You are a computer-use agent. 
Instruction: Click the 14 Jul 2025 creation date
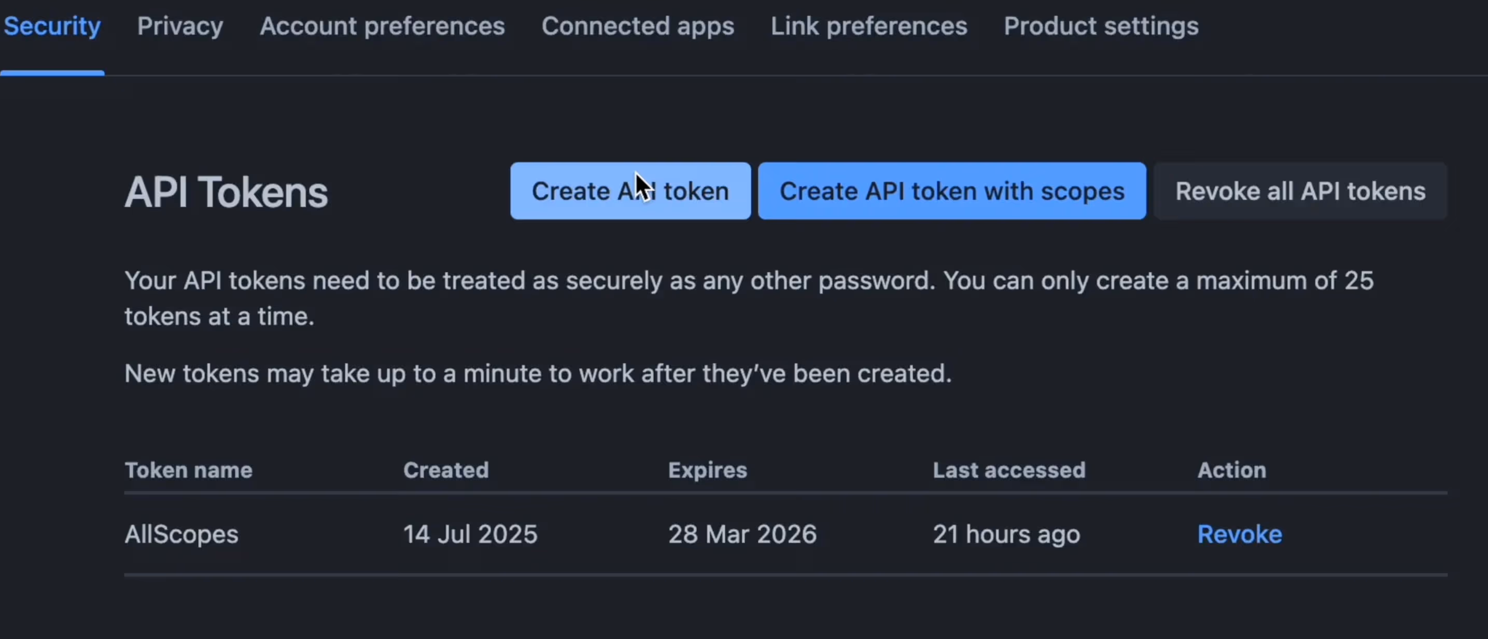(470, 534)
